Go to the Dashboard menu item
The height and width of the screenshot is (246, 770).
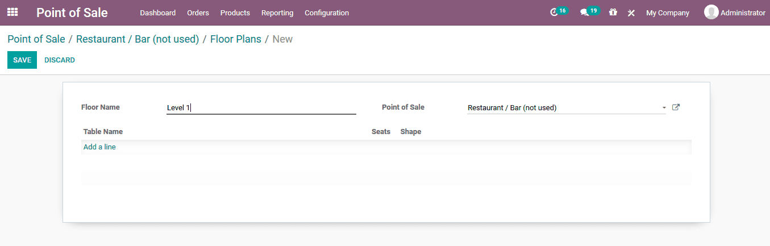pyautogui.click(x=157, y=12)
